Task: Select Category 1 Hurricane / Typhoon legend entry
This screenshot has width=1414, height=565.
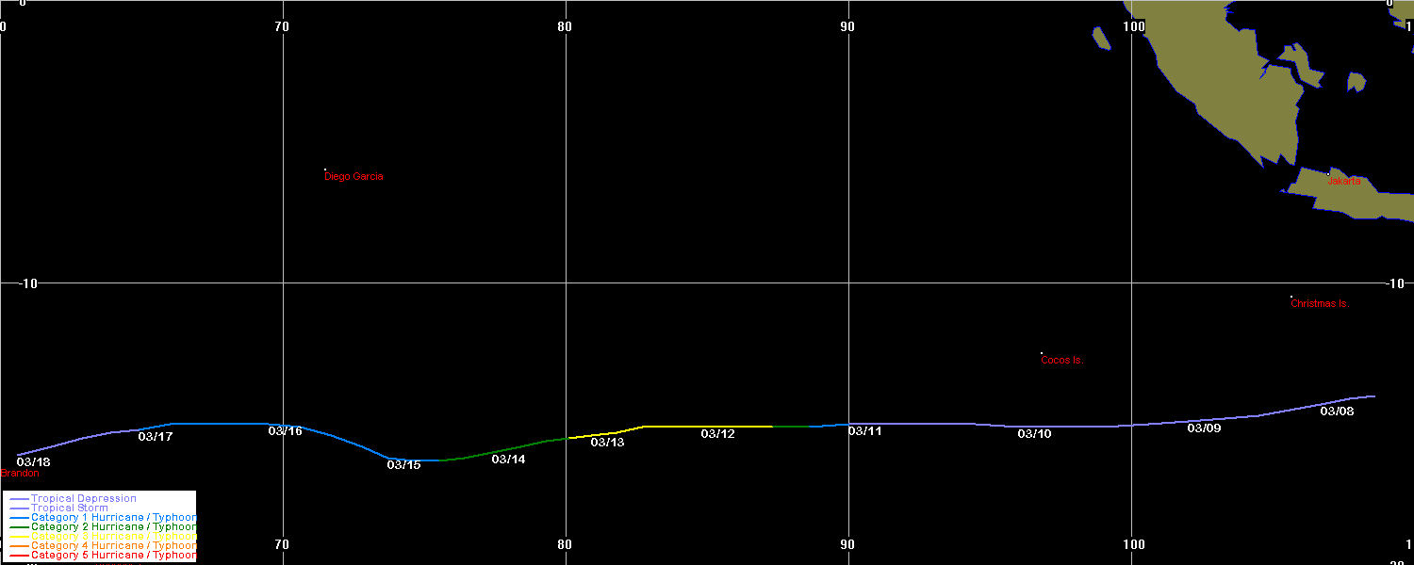Action: (x=113, y=517)
